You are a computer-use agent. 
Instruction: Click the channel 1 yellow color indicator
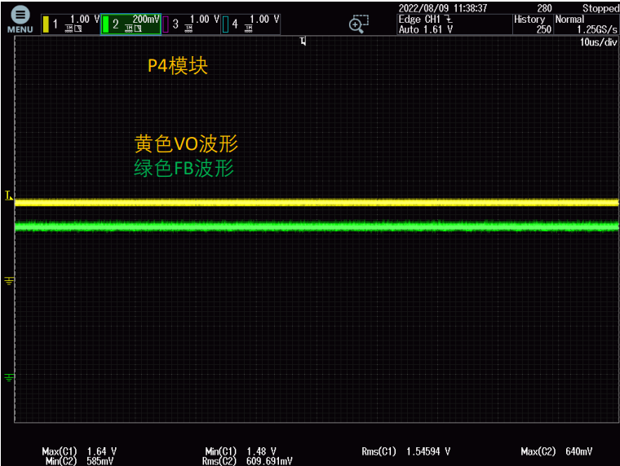[x=46, y=24]
